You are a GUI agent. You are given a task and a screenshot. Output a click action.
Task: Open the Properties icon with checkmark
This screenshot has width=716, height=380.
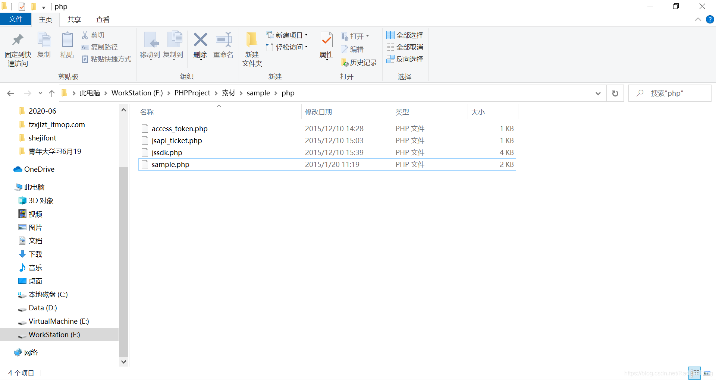coord(327,40)
